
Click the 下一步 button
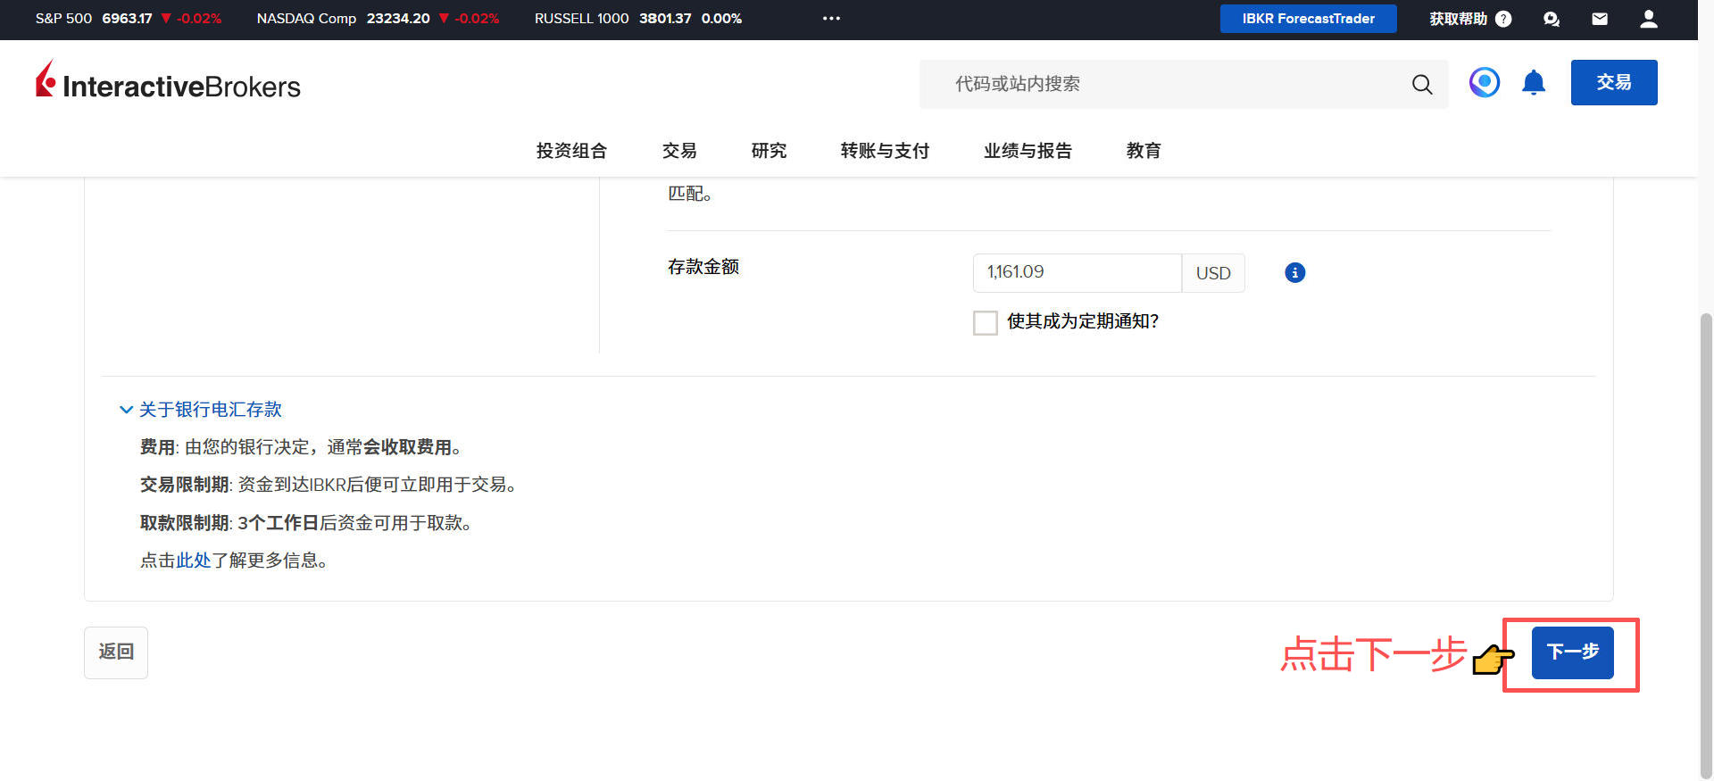1571,652
